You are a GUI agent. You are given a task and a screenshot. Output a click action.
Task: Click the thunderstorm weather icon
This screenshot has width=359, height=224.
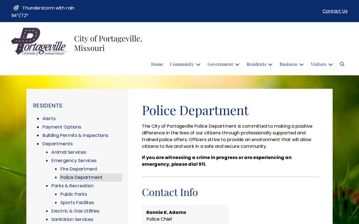pos(16,8)
